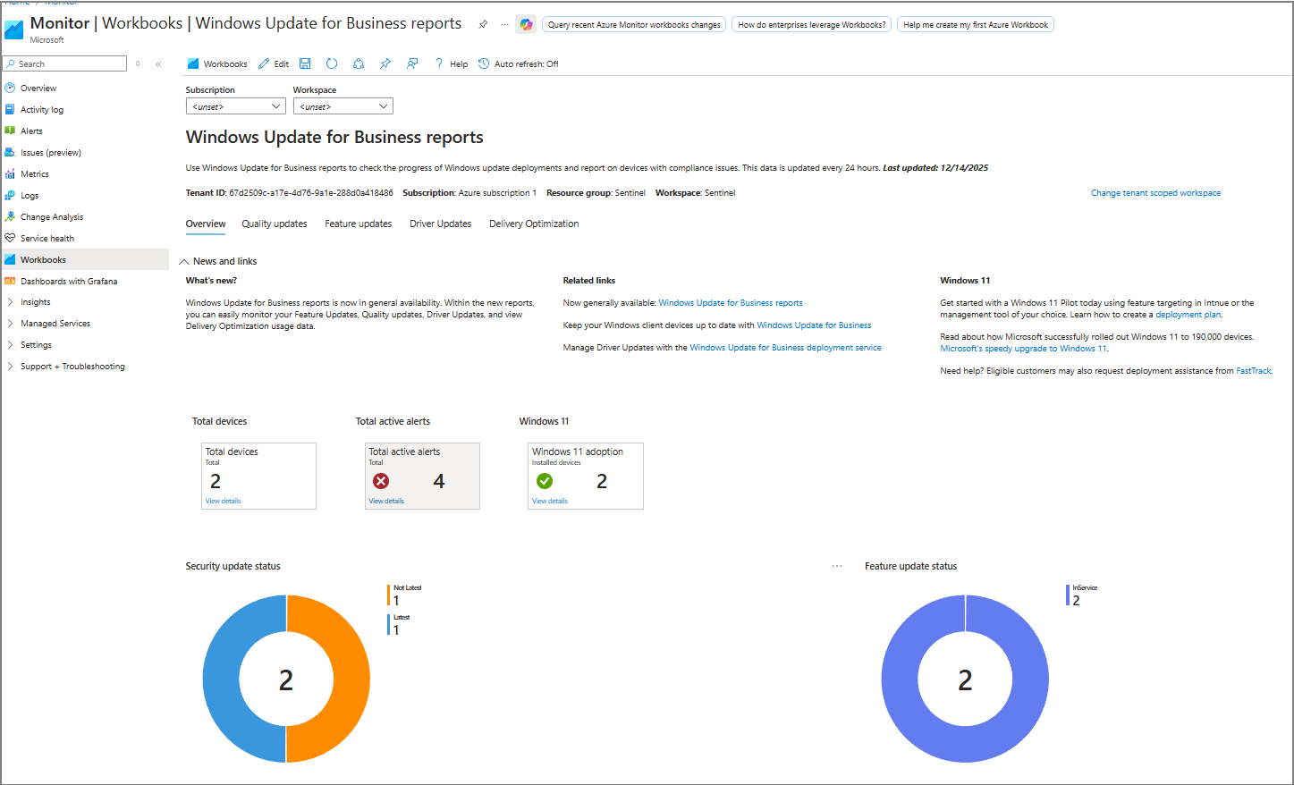This screenshot has height=785, width=1294.
Task: Collapse the News and links section
Action: (218, 261)
